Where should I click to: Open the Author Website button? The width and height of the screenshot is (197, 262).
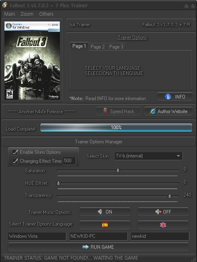168,111
